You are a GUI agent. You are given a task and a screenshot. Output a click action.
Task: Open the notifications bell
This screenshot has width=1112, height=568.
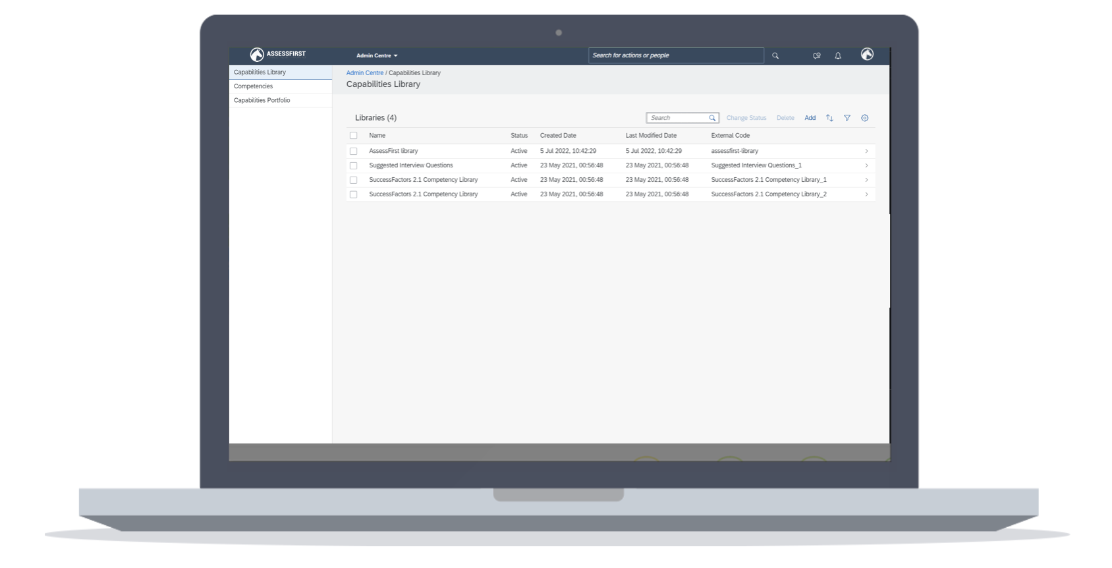point(838,56)
